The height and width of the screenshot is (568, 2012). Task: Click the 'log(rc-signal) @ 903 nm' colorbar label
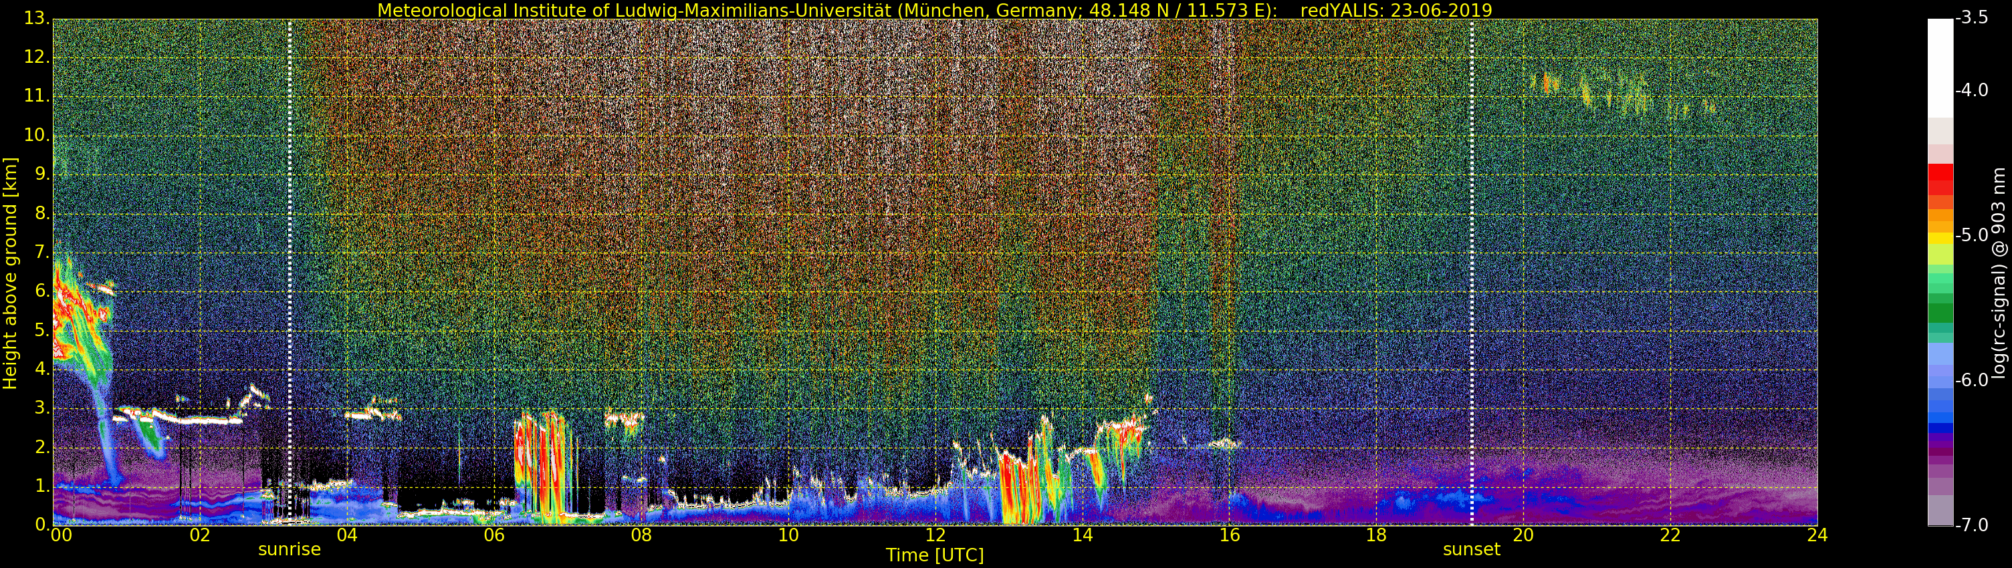tap(1999, 273)
